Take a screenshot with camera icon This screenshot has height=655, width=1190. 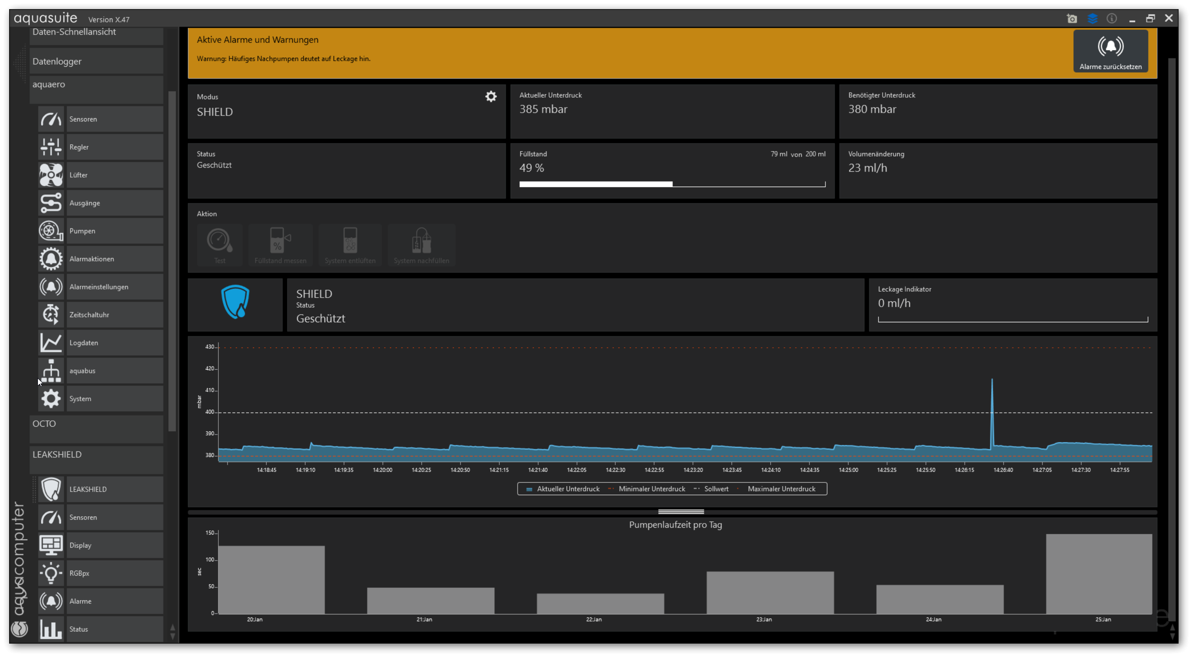[x=1072, y=18]
